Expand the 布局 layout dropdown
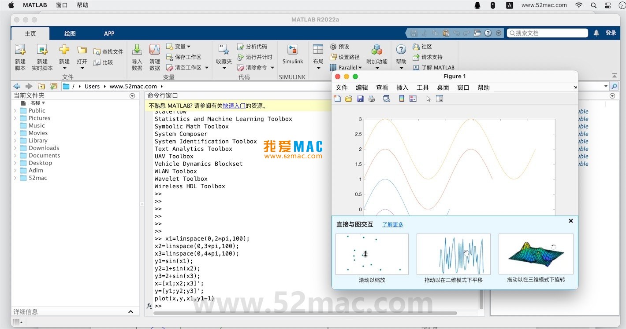This screenshot has width=626, height=329. pos(318,68)
